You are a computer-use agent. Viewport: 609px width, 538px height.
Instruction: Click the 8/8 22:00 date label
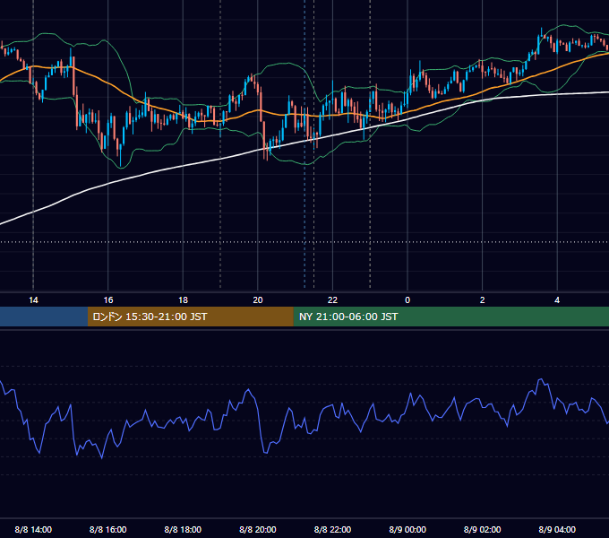click(332, 529)
